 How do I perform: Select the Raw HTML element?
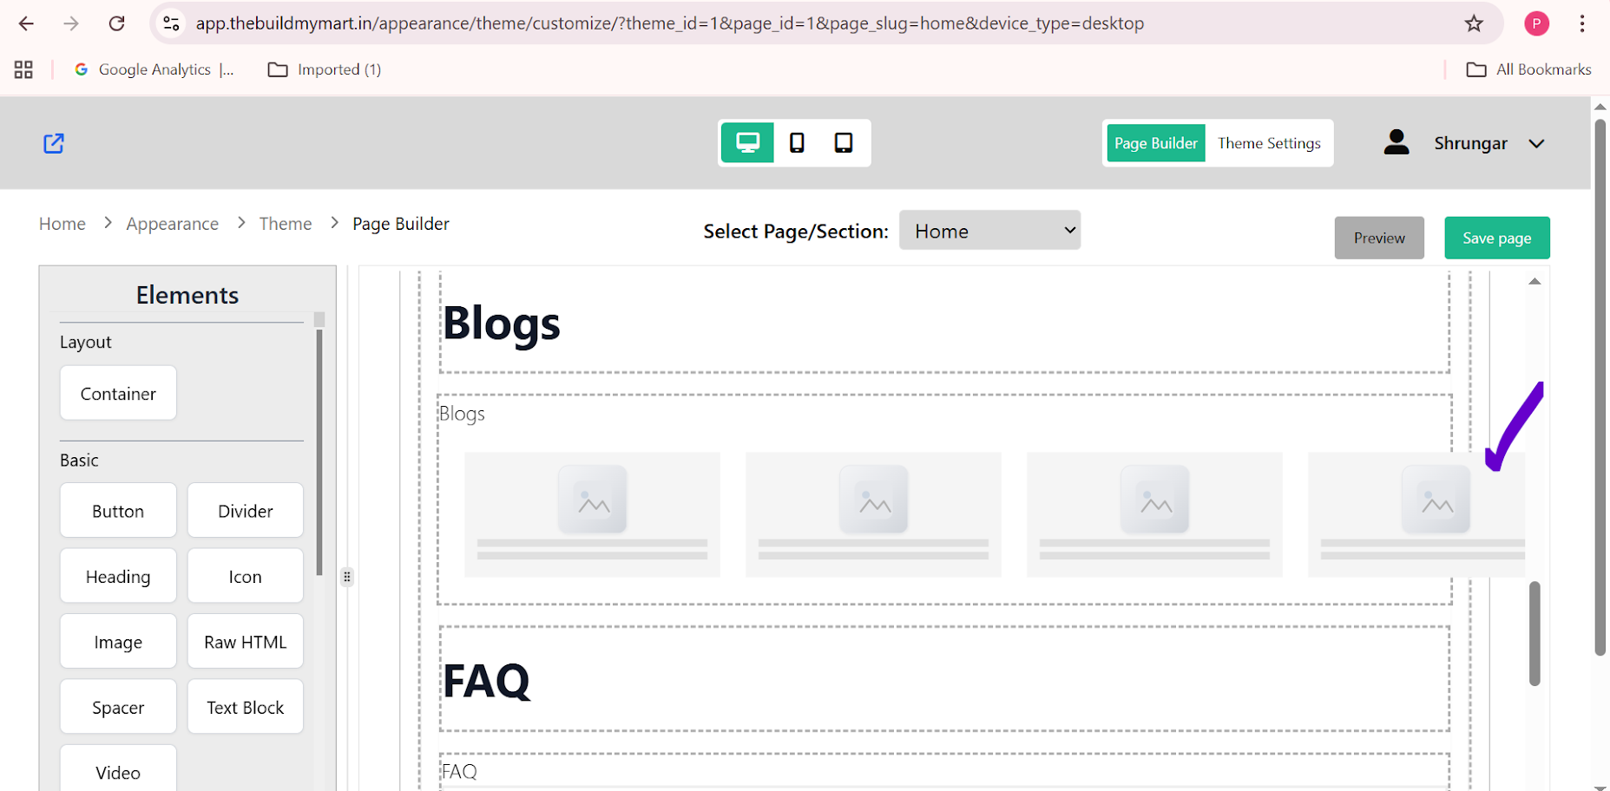coord(246,642)
